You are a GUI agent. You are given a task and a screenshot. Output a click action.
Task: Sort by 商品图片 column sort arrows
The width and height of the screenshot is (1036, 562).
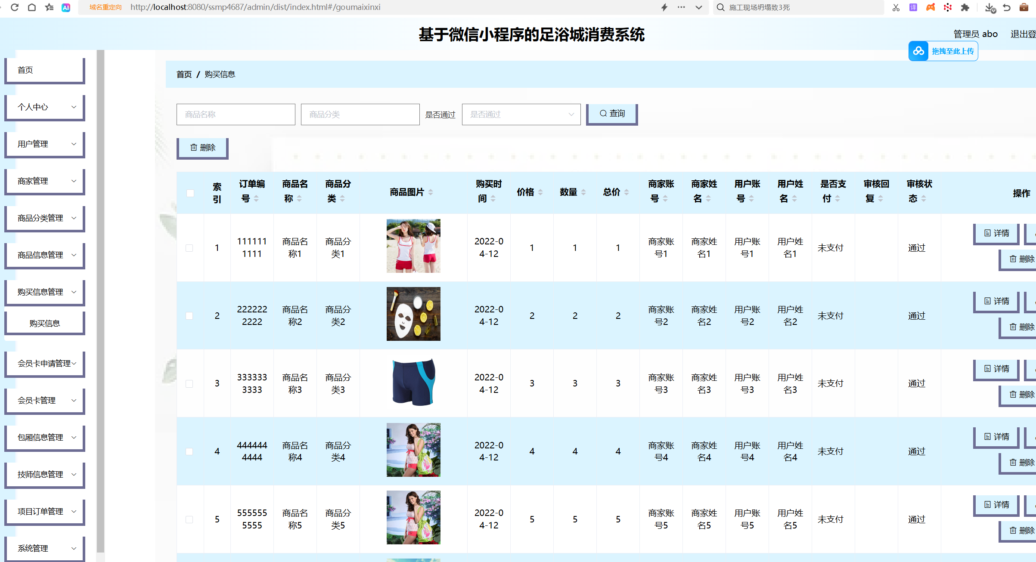click(x=431, y=192)
